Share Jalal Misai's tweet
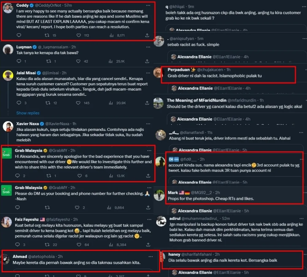Screen dimensions: 307x277 tap(147, 103)
